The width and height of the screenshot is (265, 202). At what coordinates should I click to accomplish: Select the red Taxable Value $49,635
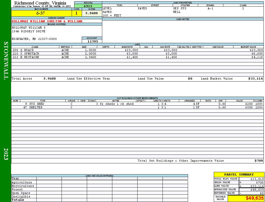pyautogui.click(x=254, y=198)
